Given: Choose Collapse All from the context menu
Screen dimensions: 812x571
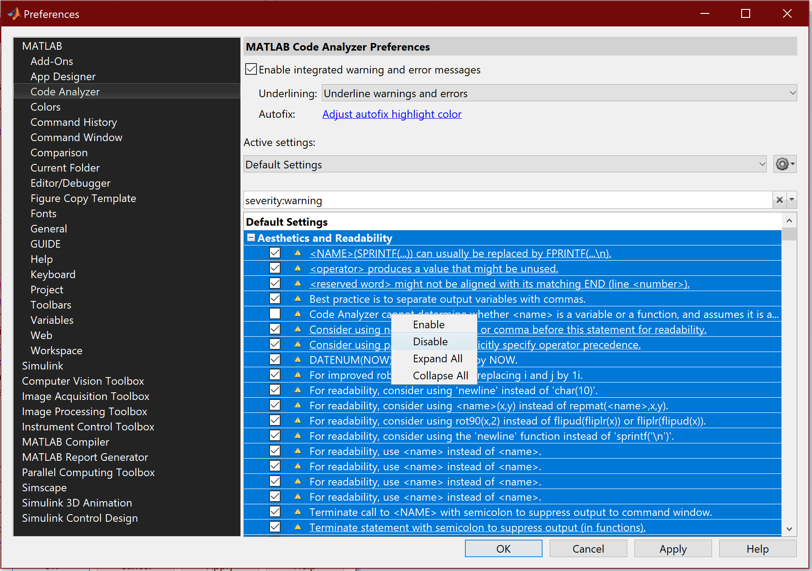Looking at the screenshot, I should pos(440,375).
